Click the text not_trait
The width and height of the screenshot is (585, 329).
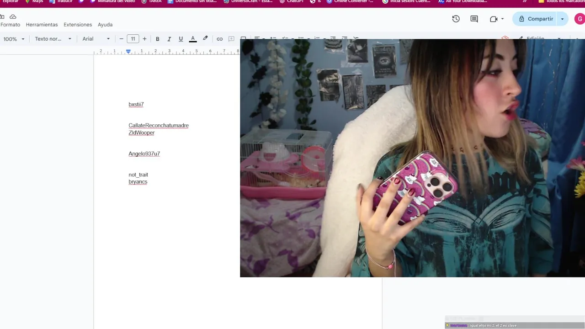[x=138, y=175]
